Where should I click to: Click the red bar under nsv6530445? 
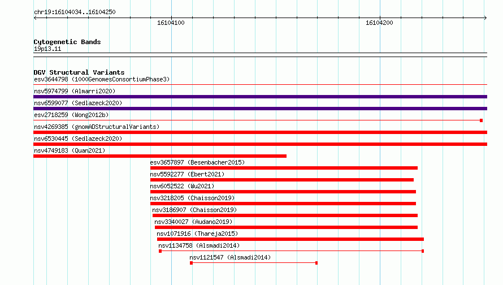coord(260,144)
